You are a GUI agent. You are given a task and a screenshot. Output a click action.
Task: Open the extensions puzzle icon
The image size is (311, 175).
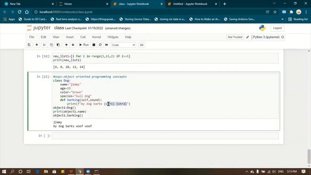click(x=291, y=12)
